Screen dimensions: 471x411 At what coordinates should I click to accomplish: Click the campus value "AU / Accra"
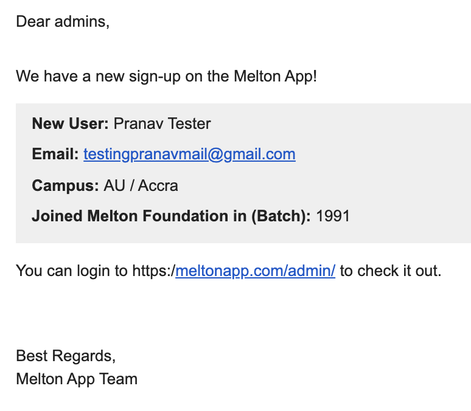click(x=141, y=185)
